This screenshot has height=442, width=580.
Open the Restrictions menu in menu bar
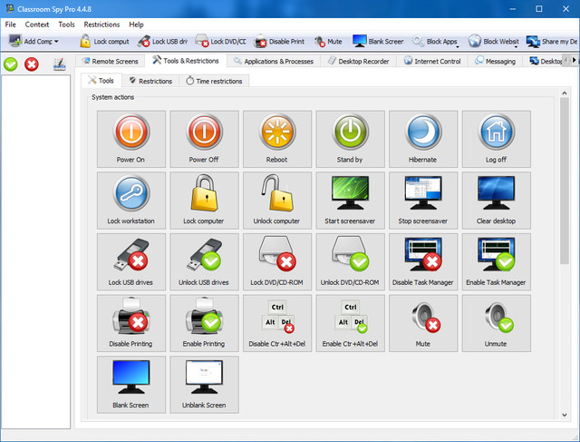pyautogui.click(x=101, y=25)
